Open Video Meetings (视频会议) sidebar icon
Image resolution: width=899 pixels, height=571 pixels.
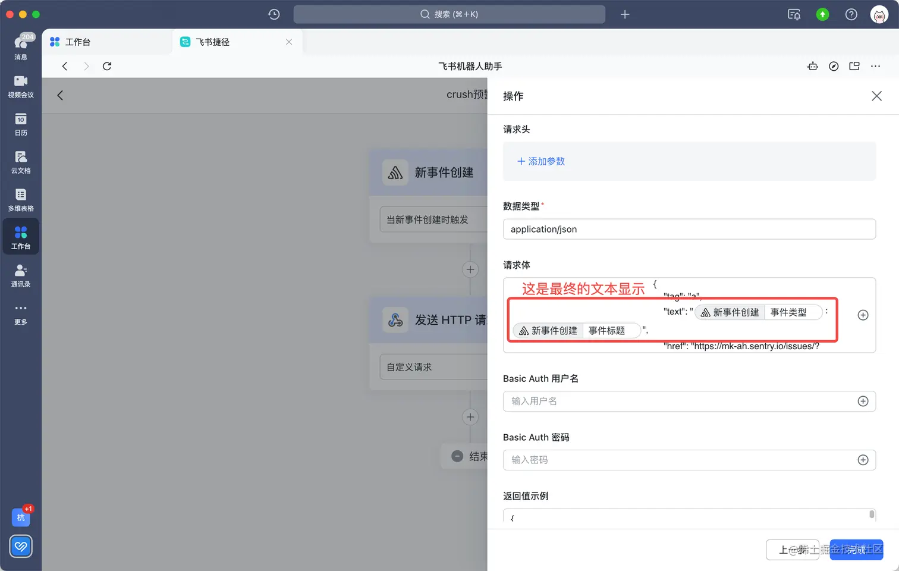[21, 86]
